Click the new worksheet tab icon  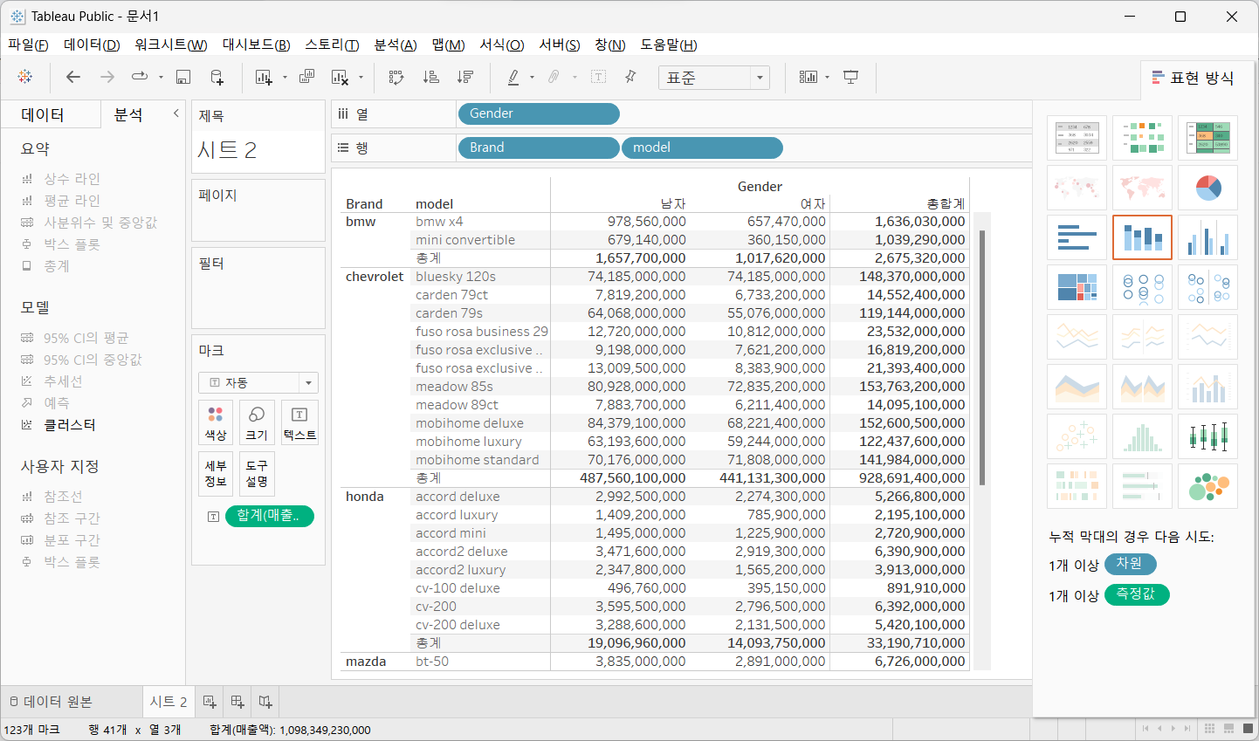pos(210,702)
